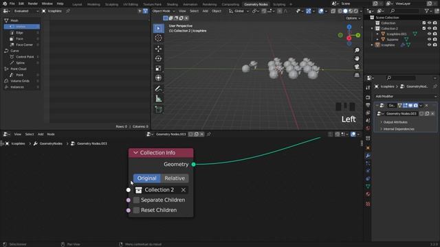
Task: Click the viewport zoom magnifier icon
Action: coord(357,50)
